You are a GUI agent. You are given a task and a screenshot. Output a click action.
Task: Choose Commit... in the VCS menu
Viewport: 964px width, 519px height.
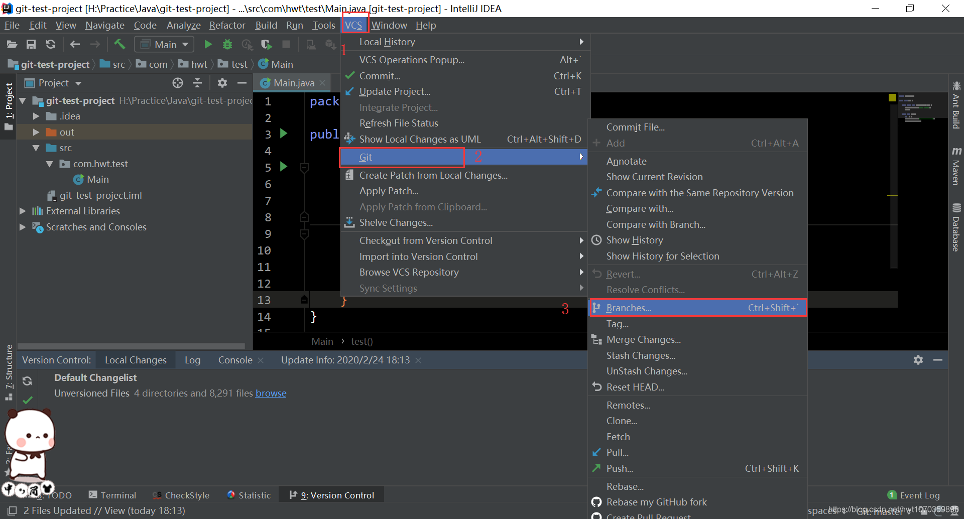[x=465, y=76]
